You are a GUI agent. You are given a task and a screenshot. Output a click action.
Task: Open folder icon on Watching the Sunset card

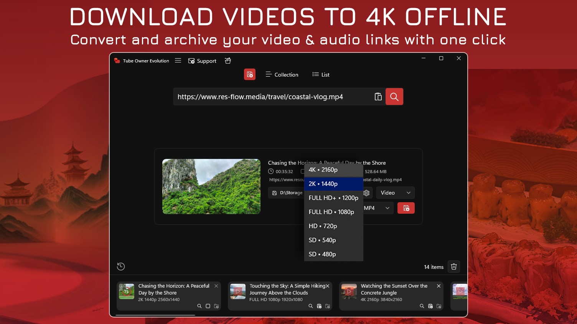tap(439, 306)
